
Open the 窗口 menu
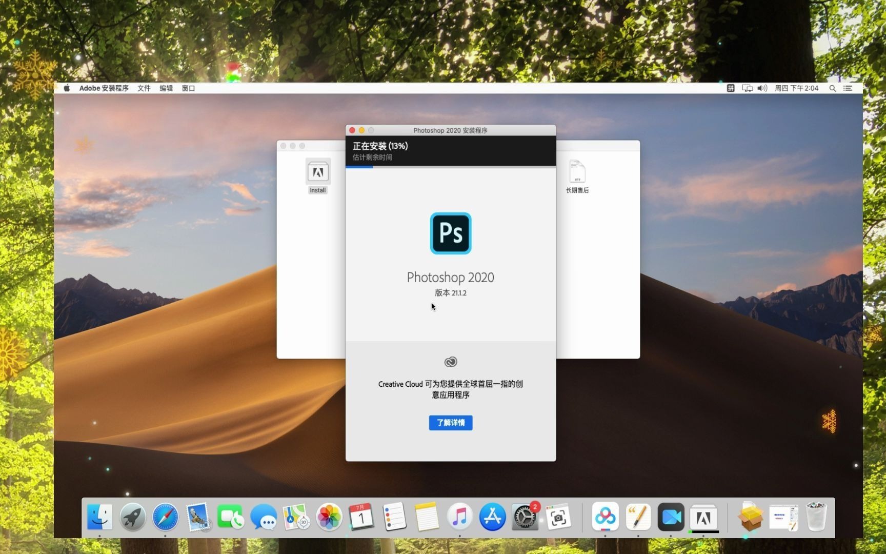tap(188, 88)
